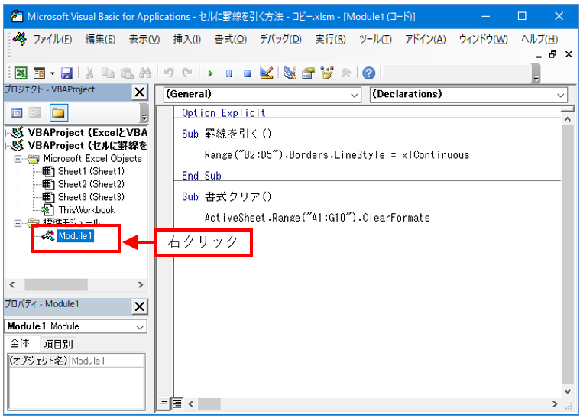Open the ツール(T) menu
Screen dimensions: 580x418
375,39
